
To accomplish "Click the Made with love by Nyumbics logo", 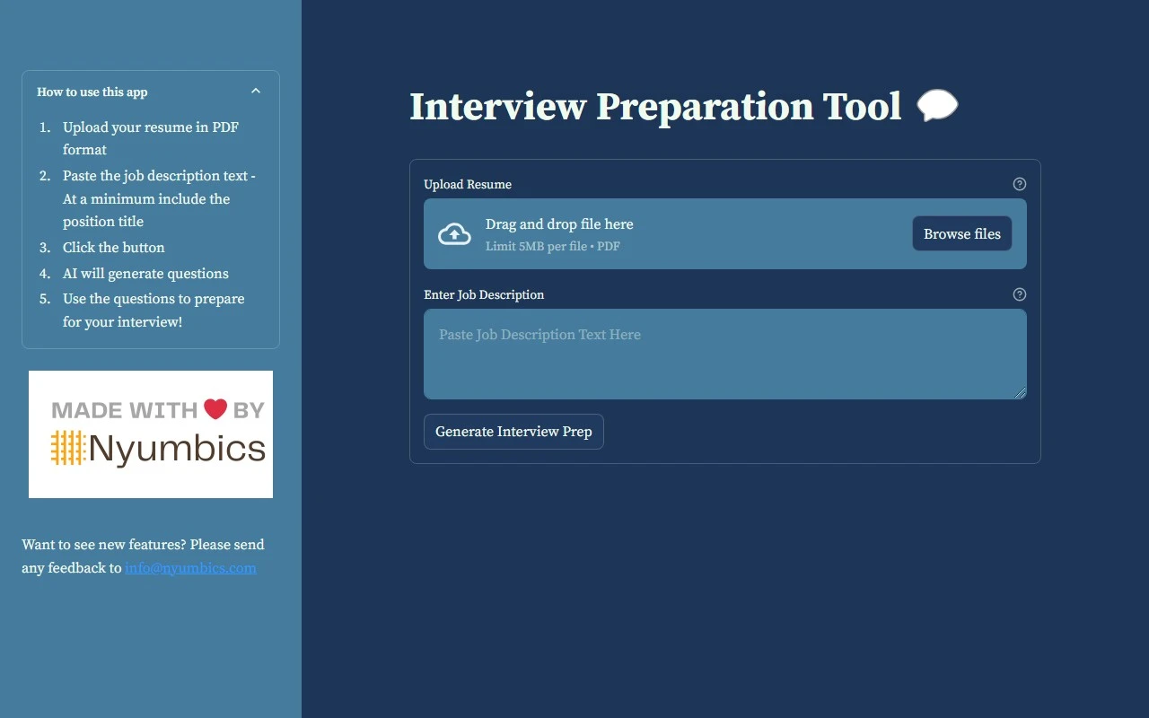I will tap(151, 434).
